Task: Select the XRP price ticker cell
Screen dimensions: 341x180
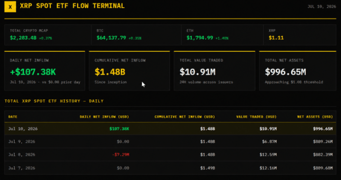Action: [300, 35]
